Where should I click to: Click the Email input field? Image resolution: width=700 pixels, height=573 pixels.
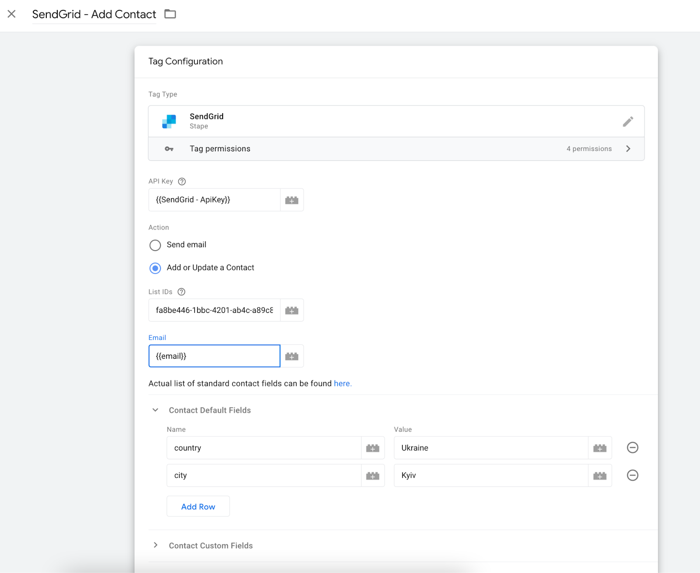(x=214, y=356)
